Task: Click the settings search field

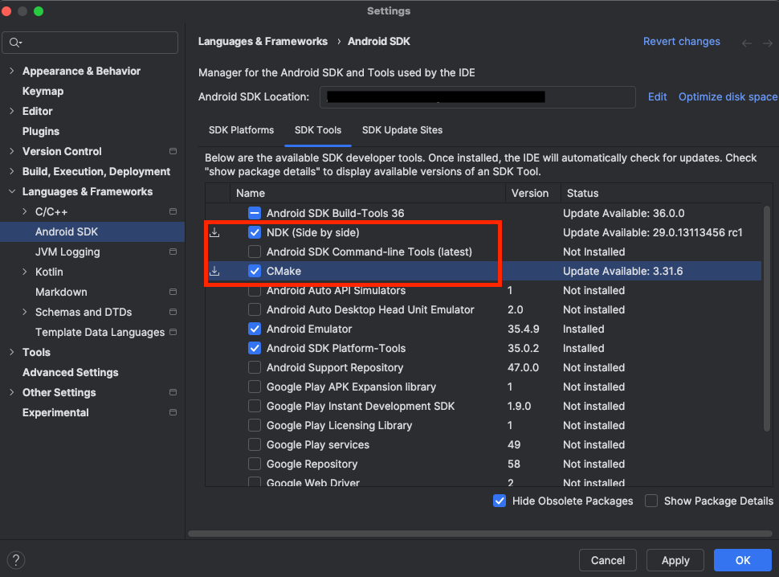Action: click(x=90, y=43)
